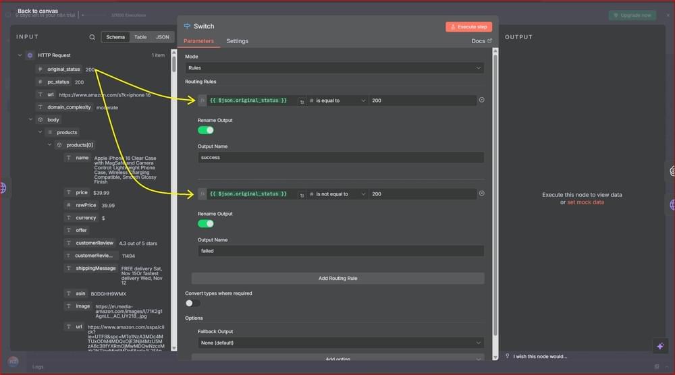Open the 'is equal to' operator dropdown

pos(337,100)
